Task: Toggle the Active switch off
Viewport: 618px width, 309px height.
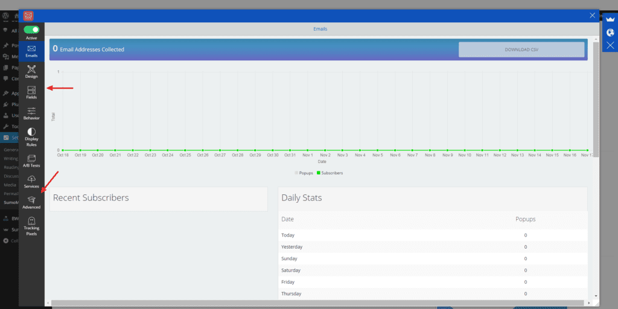Action: point(31,30)
